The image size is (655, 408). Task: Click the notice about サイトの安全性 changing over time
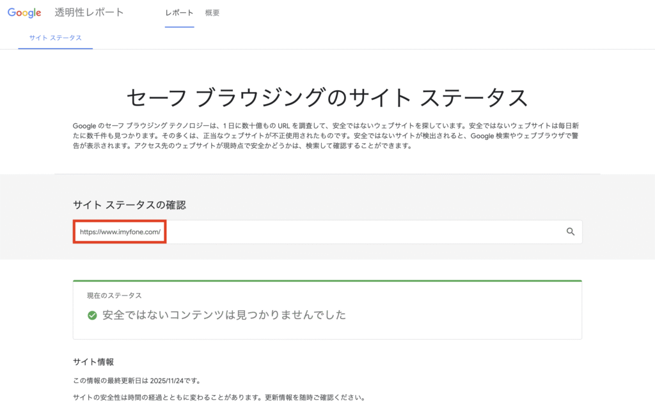tap(218, 397)
